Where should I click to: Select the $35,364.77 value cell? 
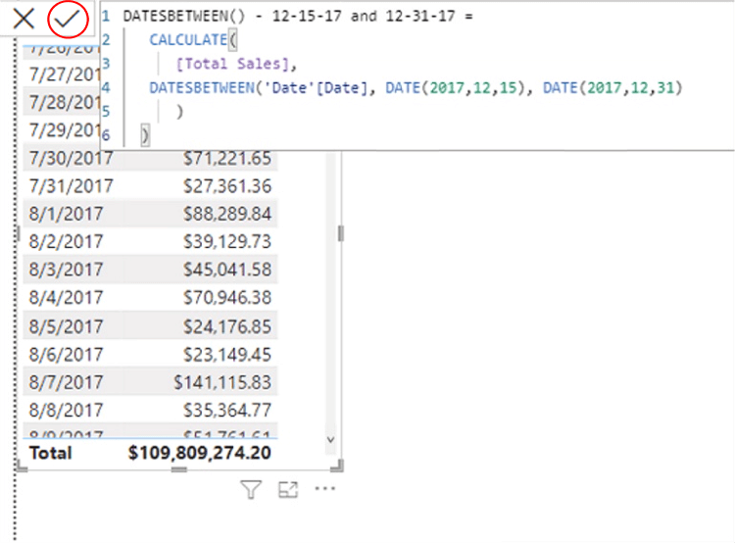pyautogui.click(x=227, y=411)
